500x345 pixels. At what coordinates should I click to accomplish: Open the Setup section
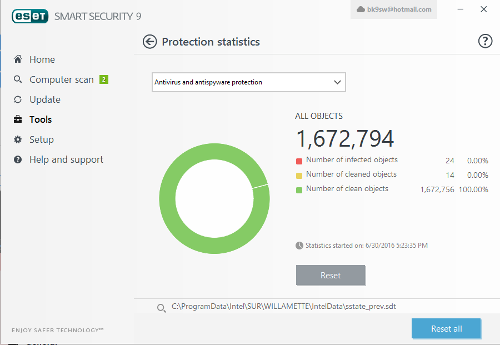tap(42, 139)
